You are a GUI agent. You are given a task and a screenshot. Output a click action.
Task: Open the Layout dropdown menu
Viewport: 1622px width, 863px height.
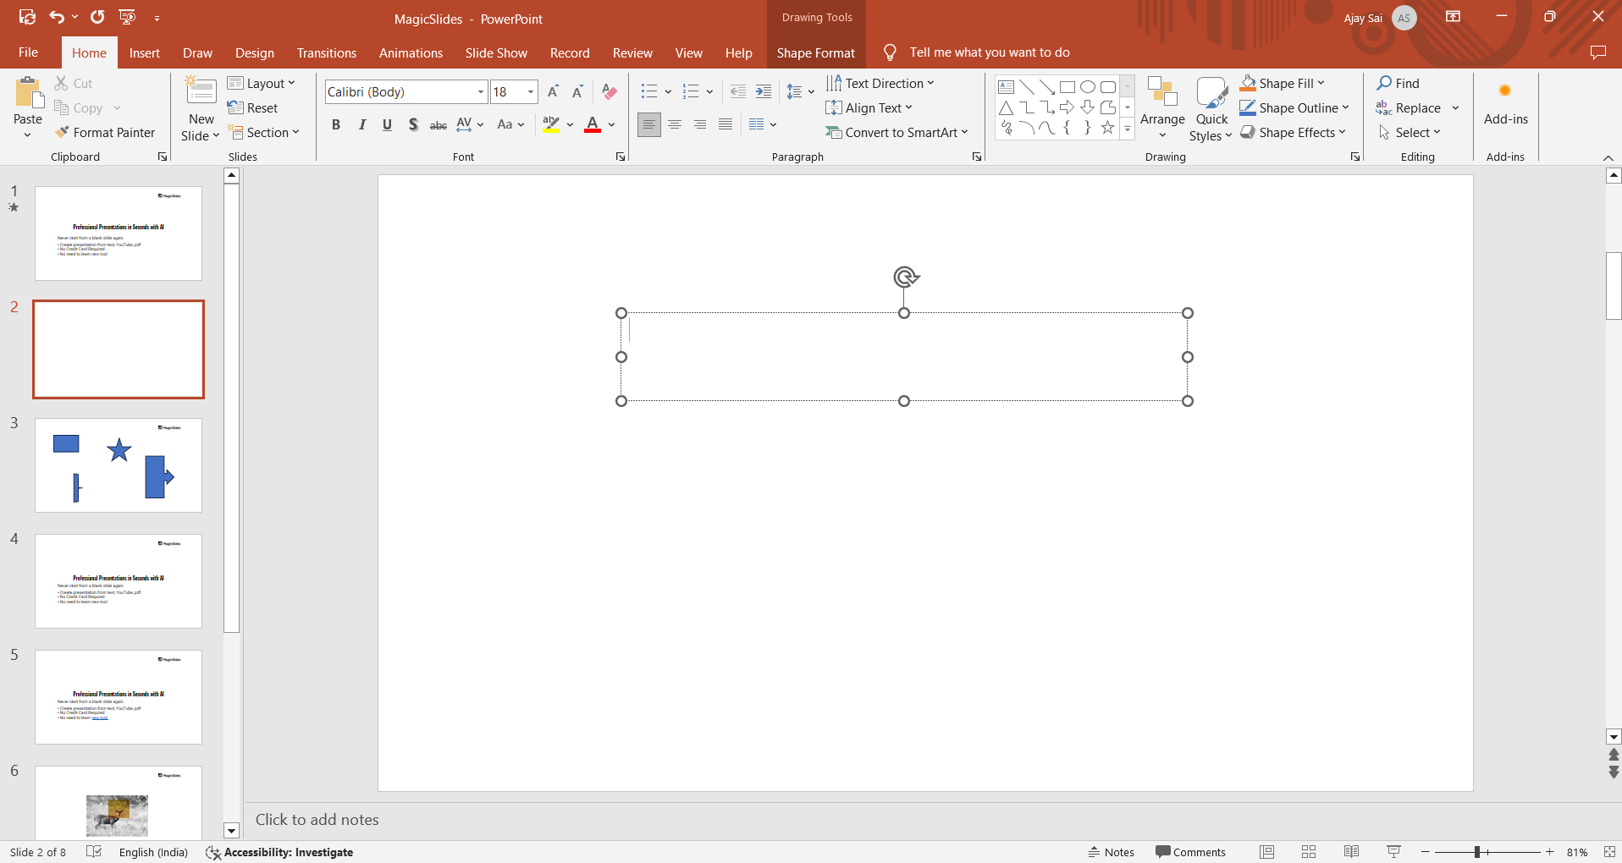click(262, 83)
